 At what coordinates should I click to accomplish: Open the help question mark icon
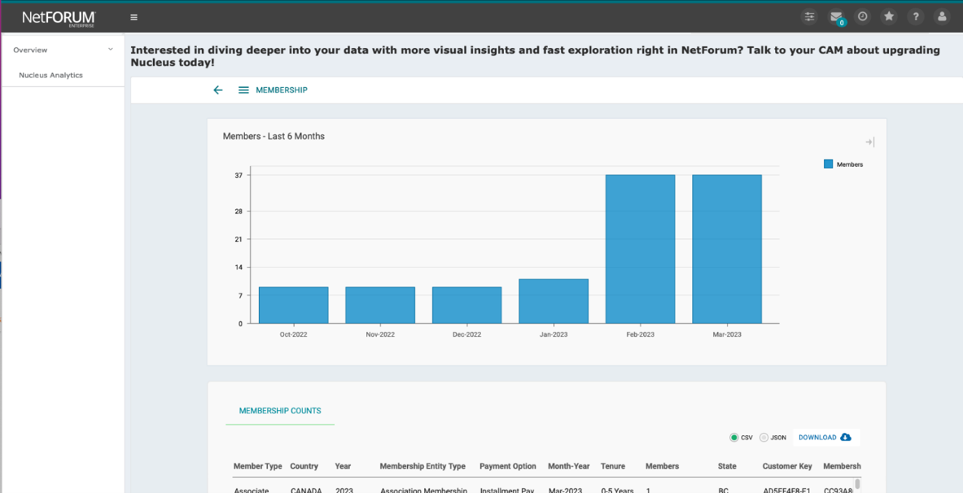click(916, 17)
